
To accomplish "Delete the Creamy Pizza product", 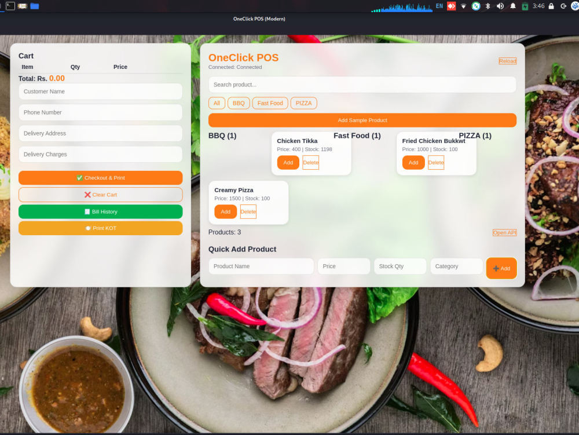I will point(248,211).
